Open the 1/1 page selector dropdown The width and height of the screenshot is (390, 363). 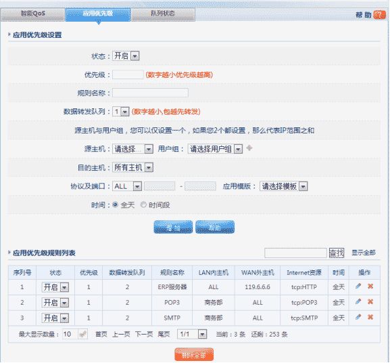[192, 334]
